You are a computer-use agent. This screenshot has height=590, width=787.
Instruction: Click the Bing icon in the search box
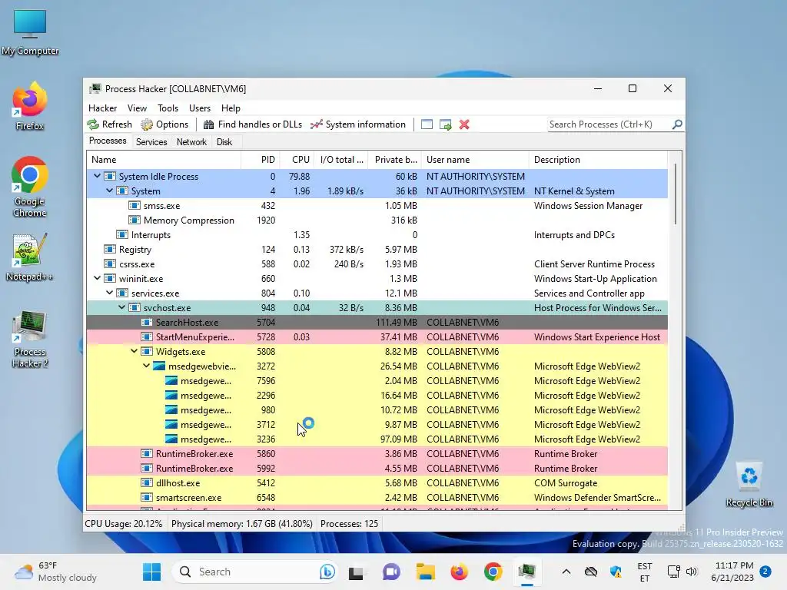coord(327,572)
